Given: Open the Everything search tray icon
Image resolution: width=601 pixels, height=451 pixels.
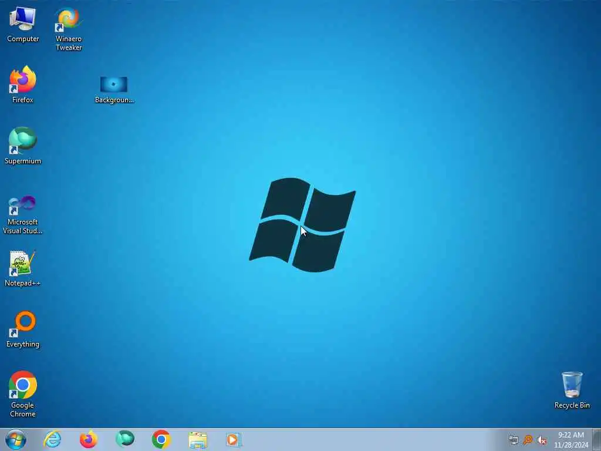Looking at the screenshot, I should pyautogui.click(x=528, y=440).
